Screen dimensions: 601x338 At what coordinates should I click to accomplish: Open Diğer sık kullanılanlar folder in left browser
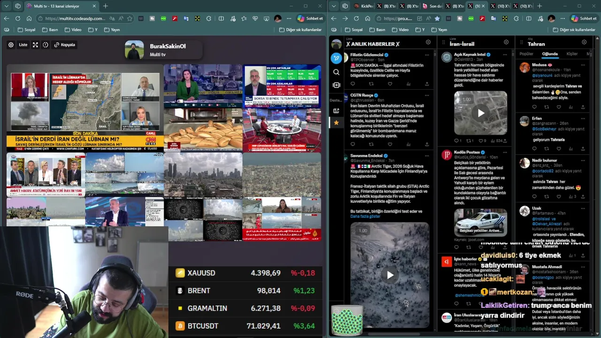pyautogui.click(x=300, y=30)
